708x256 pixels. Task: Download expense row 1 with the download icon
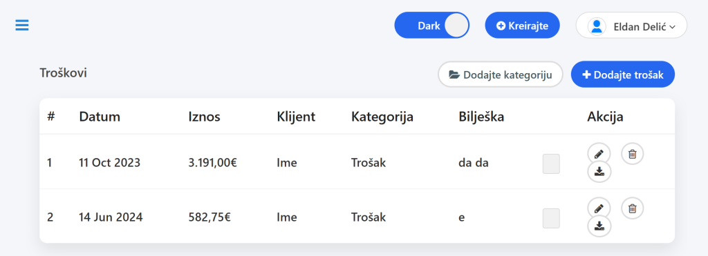[x=599, y=171]
